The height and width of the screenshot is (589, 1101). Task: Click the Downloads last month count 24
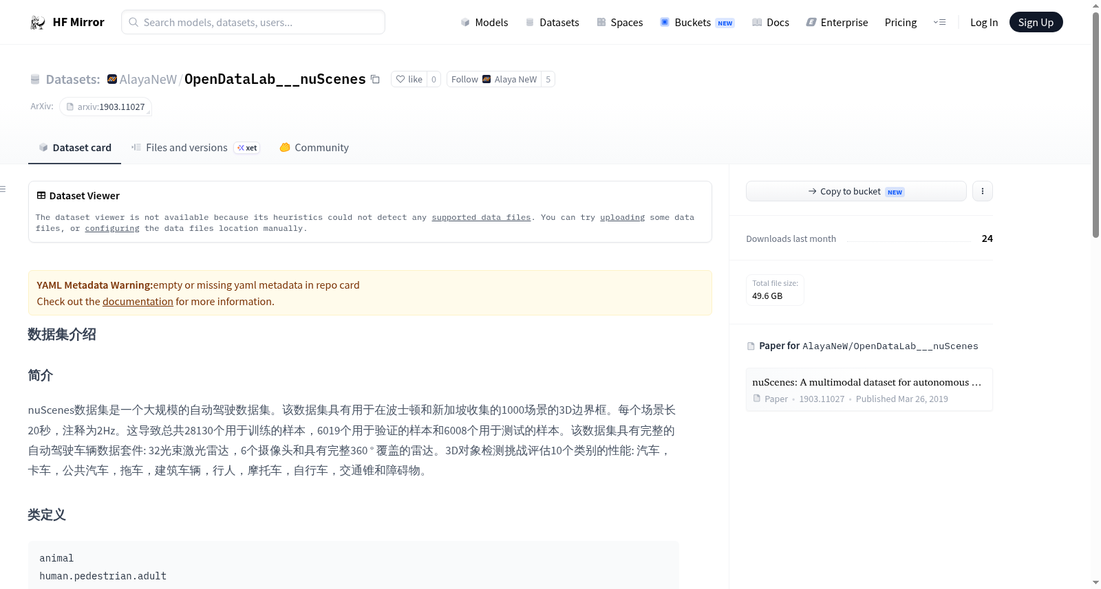pos(987,238)
